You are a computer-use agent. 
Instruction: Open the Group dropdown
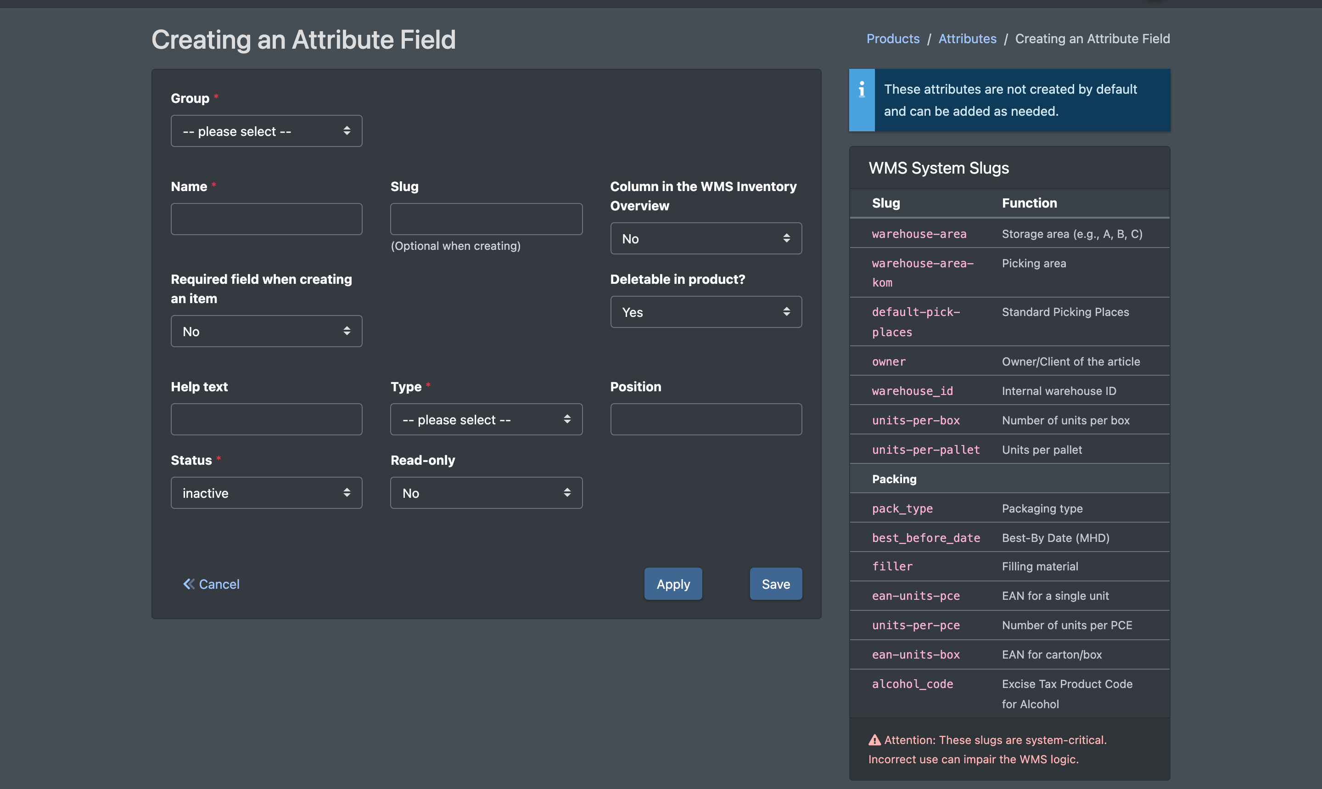click(x=266, y=131)
